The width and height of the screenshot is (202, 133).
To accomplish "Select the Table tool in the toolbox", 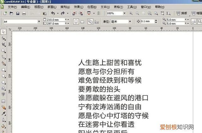I will pos(3,101).
